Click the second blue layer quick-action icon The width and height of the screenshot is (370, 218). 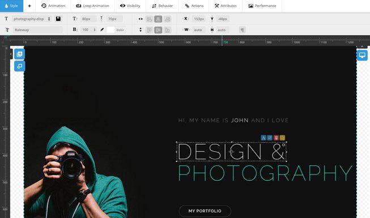click(x=270, y=138)
